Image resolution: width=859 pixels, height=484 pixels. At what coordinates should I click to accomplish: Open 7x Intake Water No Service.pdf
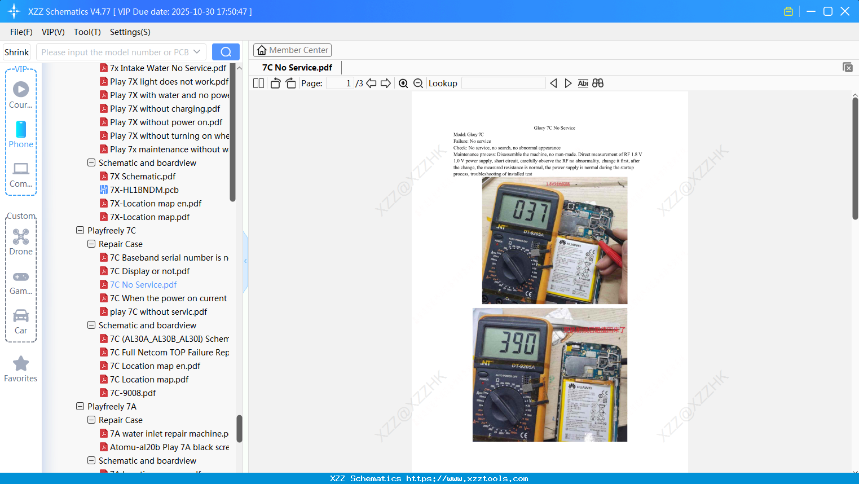[163, 68]
